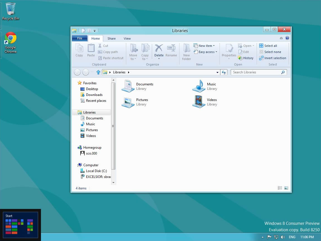Switch to details view in status bar
This screenshot has height=241, width=321.
coord(280,188)
